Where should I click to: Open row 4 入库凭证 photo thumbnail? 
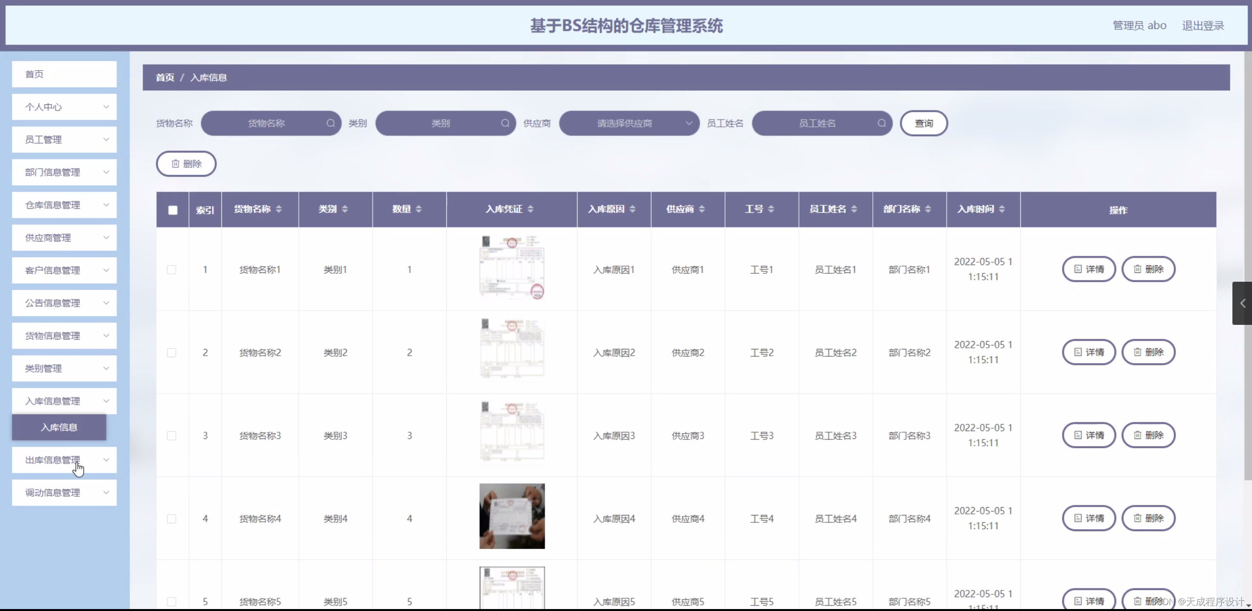[512, 516]
